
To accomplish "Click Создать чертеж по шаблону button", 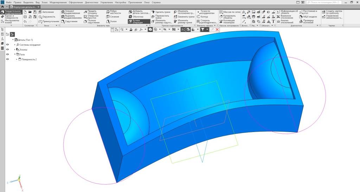I will point(332,12).
